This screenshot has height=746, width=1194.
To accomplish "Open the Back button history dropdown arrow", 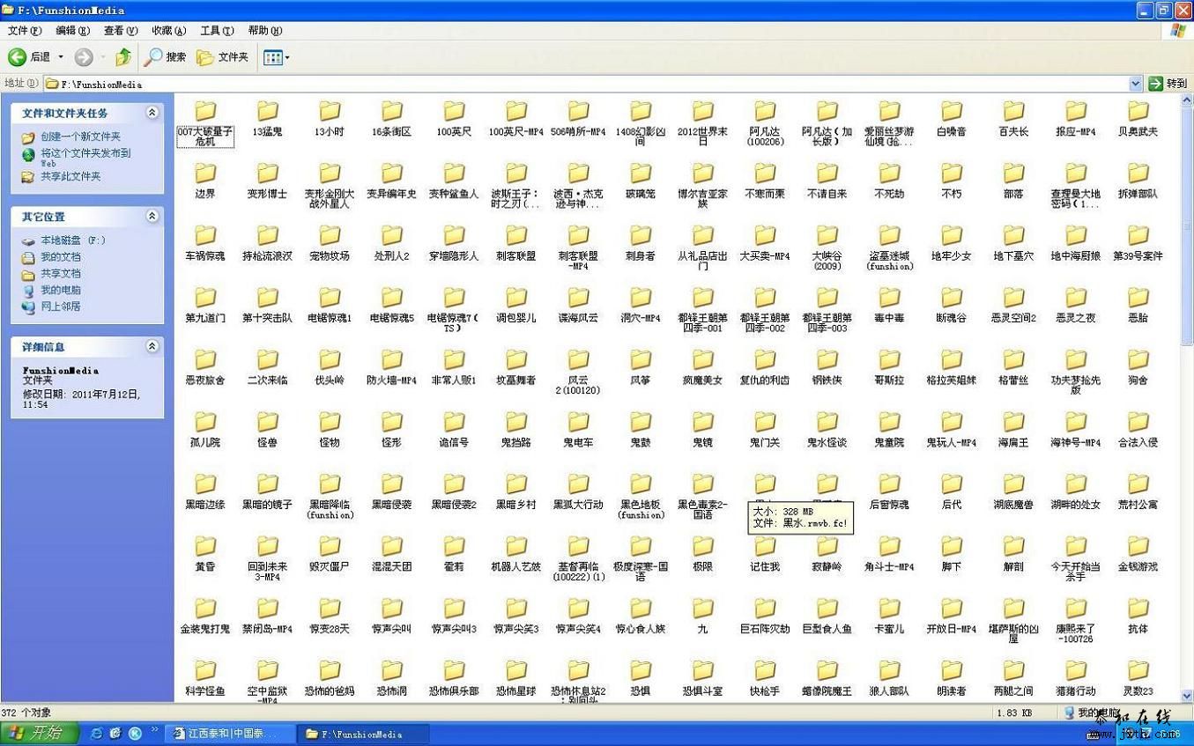I will [x=61, y=57].
